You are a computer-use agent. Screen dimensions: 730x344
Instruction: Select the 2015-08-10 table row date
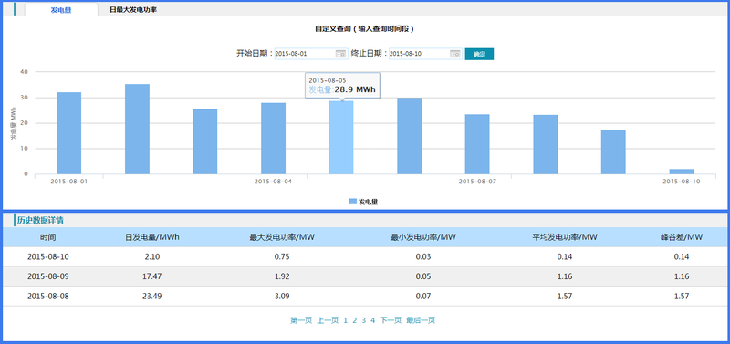(48, 256)
